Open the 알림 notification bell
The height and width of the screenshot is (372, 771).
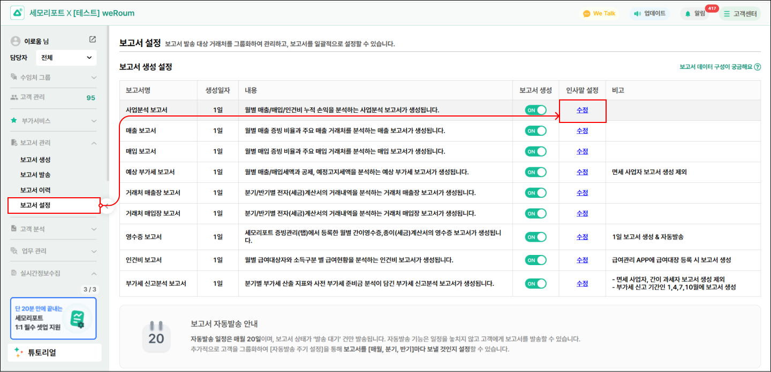tap(694, 14)
